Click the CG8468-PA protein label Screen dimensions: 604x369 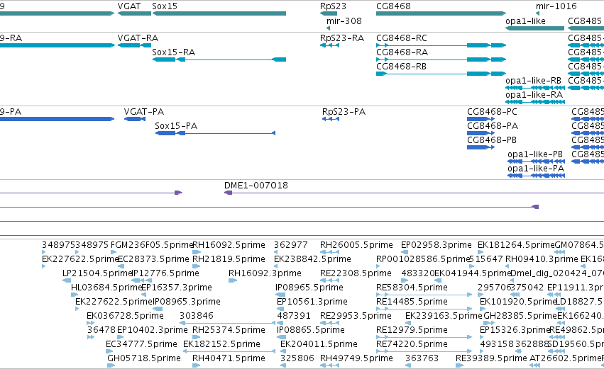click(493, 126)
